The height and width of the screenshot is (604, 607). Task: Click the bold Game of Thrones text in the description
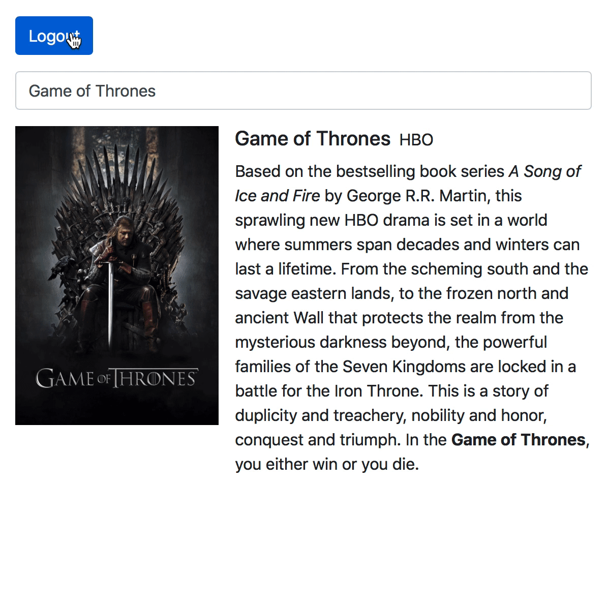(518, 440)
